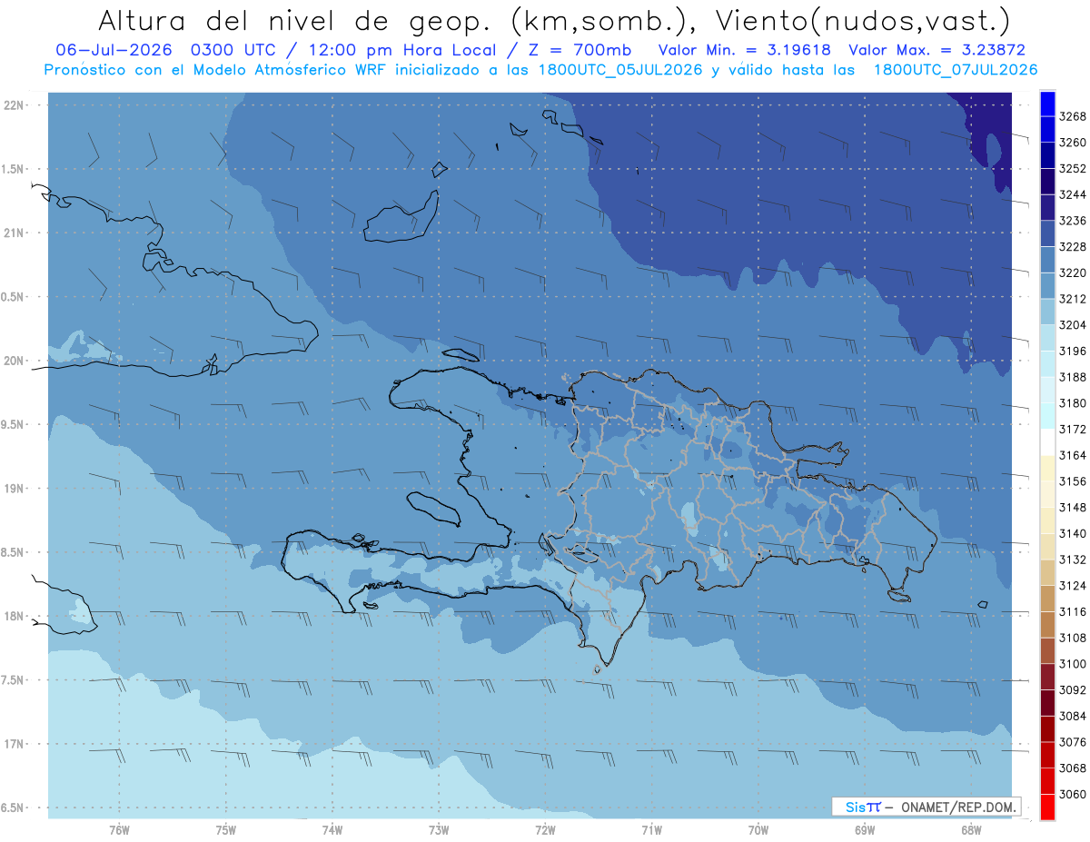The width and height of the screenshot is (1090, 842).
Task: Click the colorbar value '3076'
Action: point(1073,742)
